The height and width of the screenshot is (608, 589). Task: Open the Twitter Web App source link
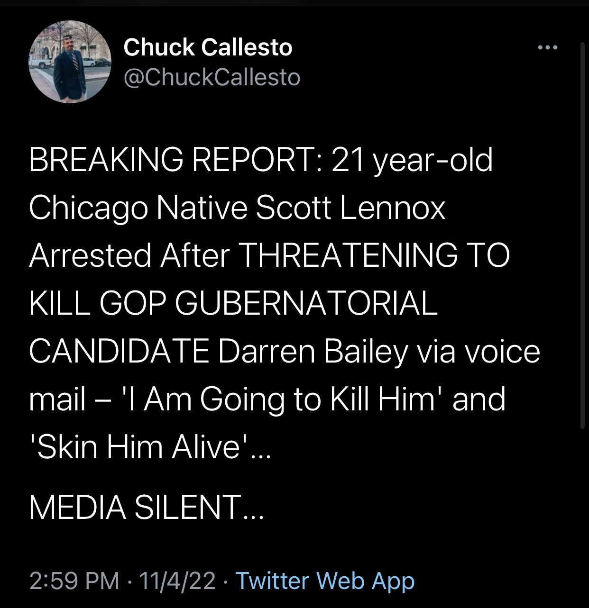click(325, 581)
